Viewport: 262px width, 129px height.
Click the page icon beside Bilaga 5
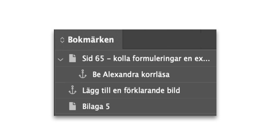(x=73, y=106)
